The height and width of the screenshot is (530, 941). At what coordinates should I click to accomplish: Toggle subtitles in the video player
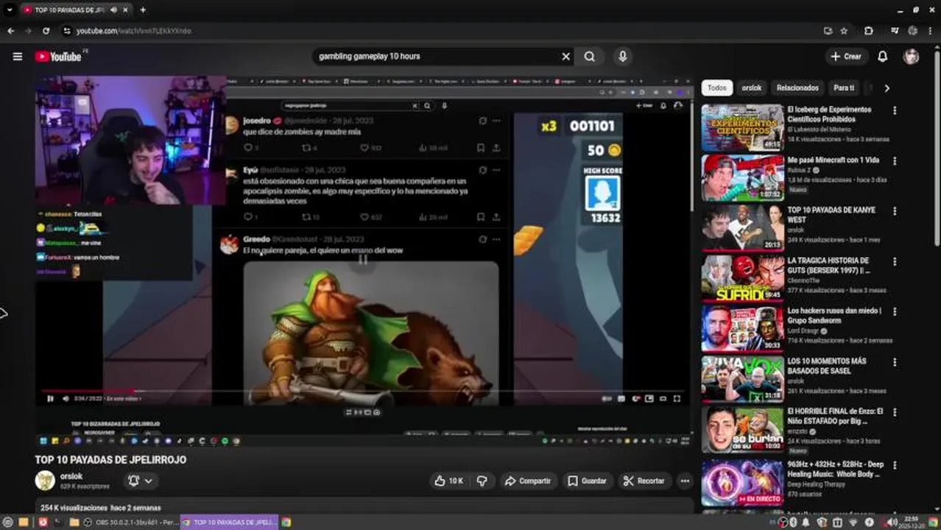click(620, 399)
